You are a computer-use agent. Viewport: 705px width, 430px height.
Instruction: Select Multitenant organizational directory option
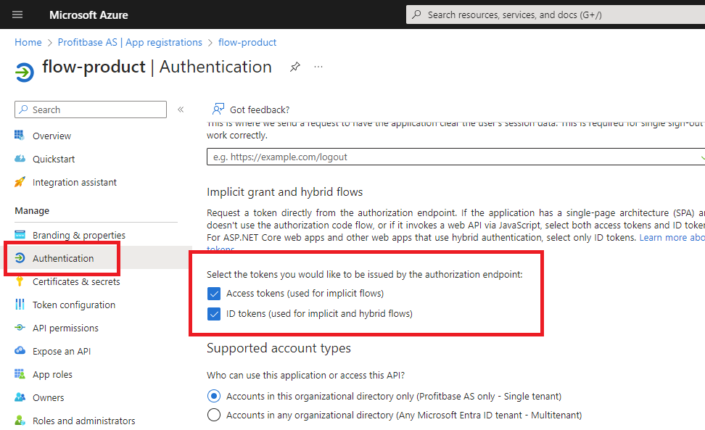tap(214, 415)
